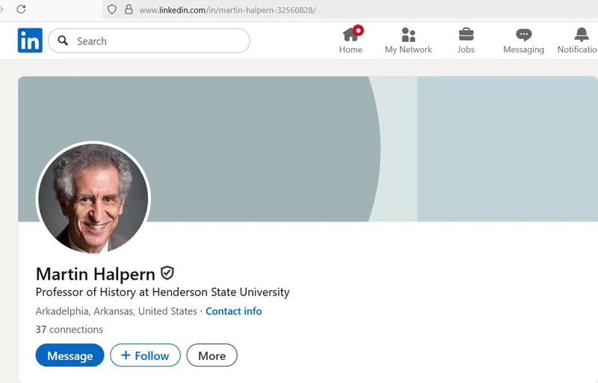Expand the More options menu
The width and height of the screenshot is (598, 383).
pyautogui.click(x=212, y=355)
